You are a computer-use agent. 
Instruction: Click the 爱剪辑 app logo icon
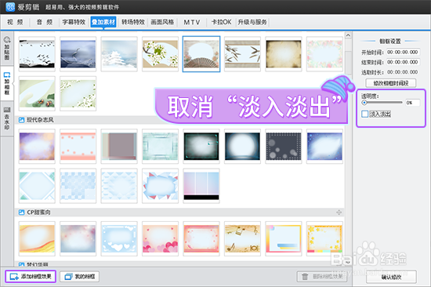click(x=10, y=7)
